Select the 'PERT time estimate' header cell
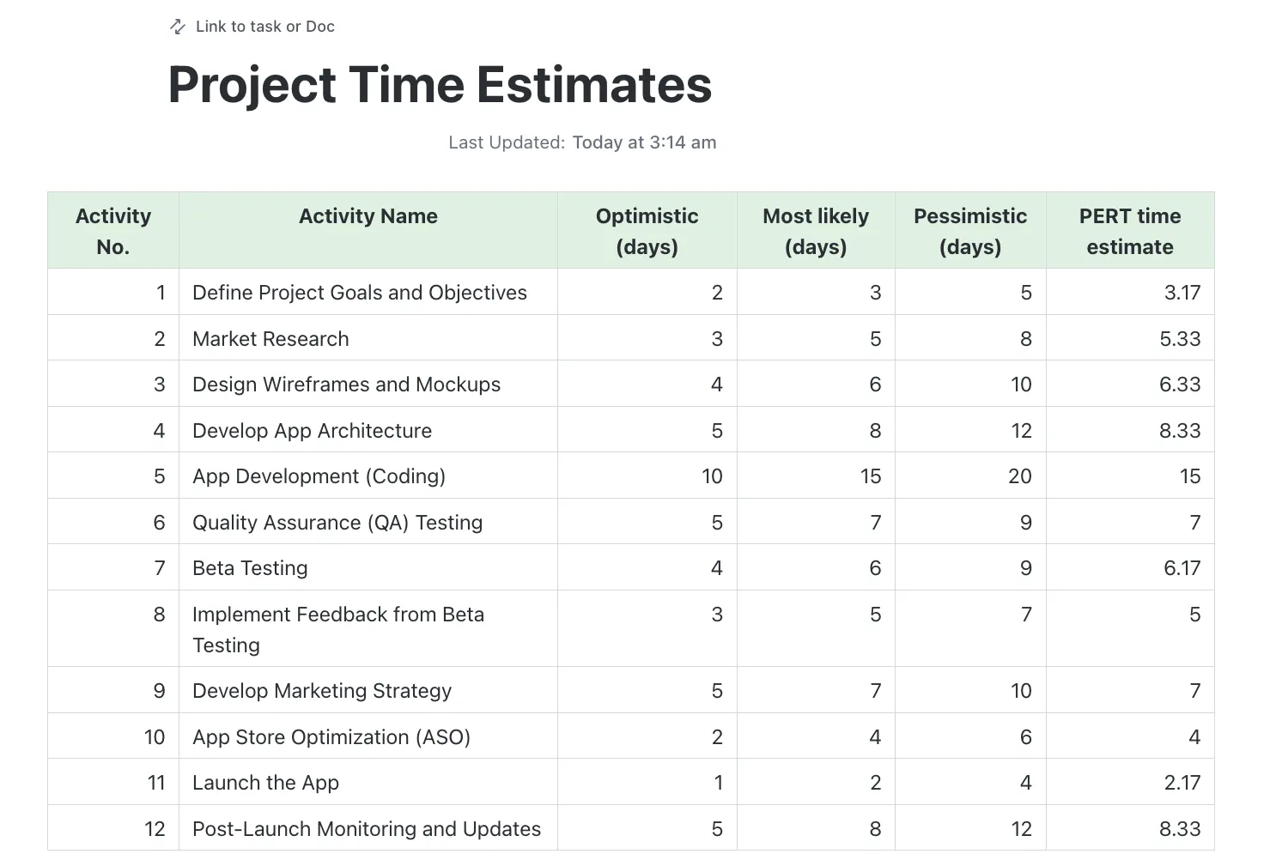 click(x=1130, y=231)
